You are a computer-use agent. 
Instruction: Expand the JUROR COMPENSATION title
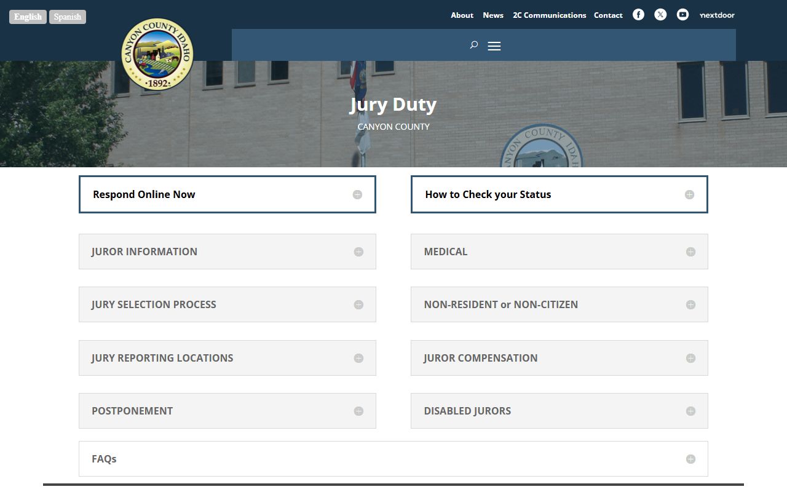click(x=481, y=358)
